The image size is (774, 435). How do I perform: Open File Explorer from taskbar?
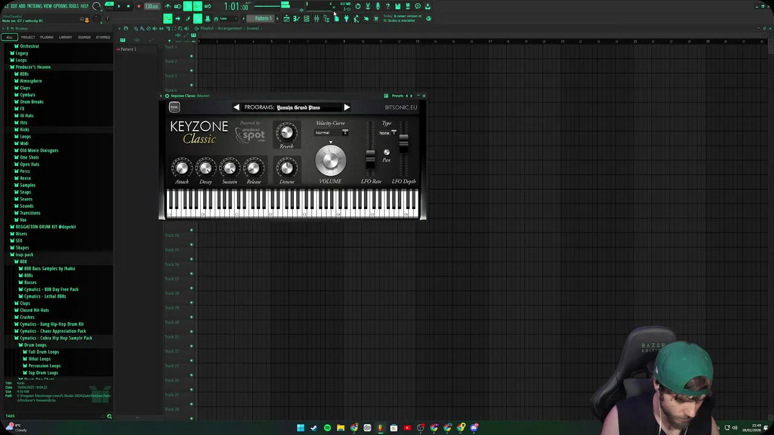click(x=340, y=428)
